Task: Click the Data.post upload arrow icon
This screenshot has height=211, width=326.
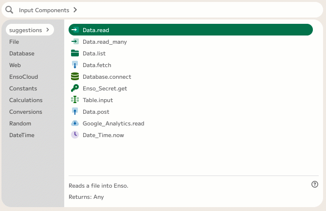Action: 75,111
